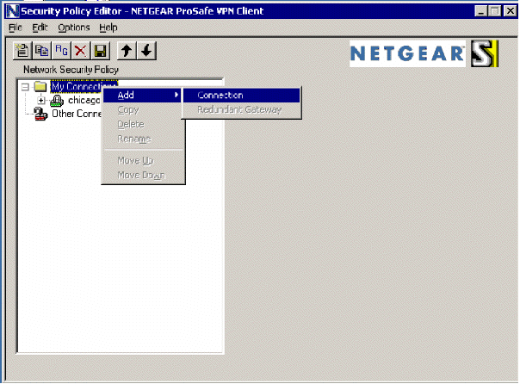Open the Options menu

pos(74,28)
